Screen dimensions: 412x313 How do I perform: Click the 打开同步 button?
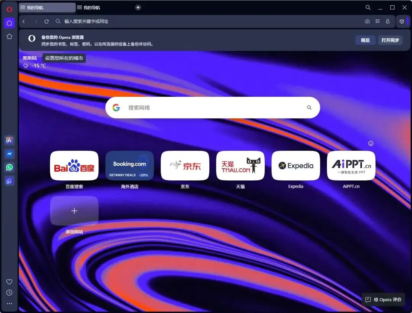[390, 40]
